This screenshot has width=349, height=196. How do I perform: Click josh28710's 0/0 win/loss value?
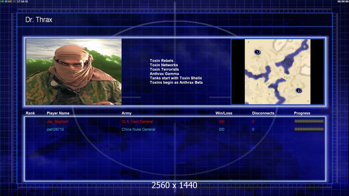(x=222, y=129)
